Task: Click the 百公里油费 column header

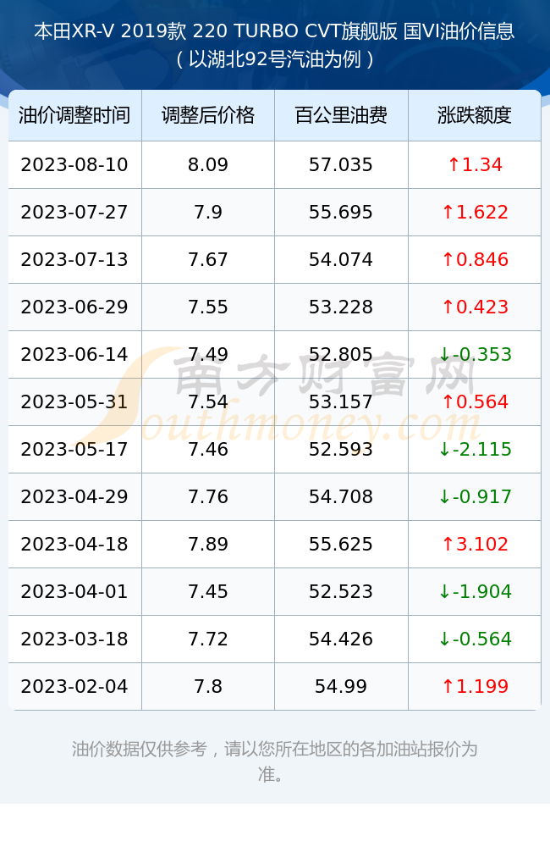Action: coord(341,115)
